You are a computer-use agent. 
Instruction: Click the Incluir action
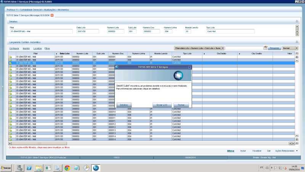[243, 151]
